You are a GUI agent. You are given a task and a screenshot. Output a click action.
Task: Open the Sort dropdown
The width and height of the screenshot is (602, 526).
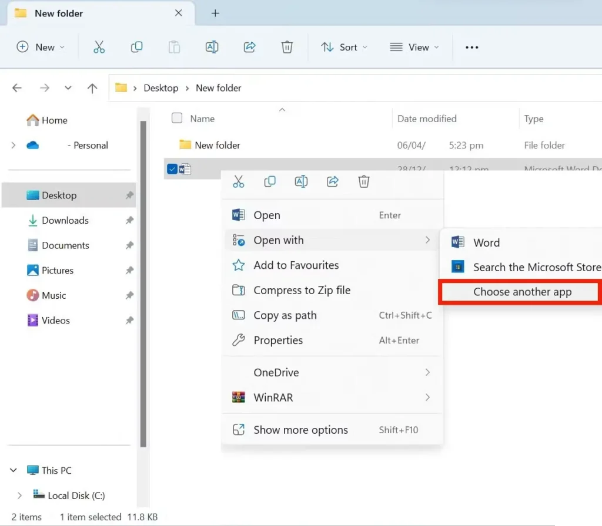(x=345, y=48)
